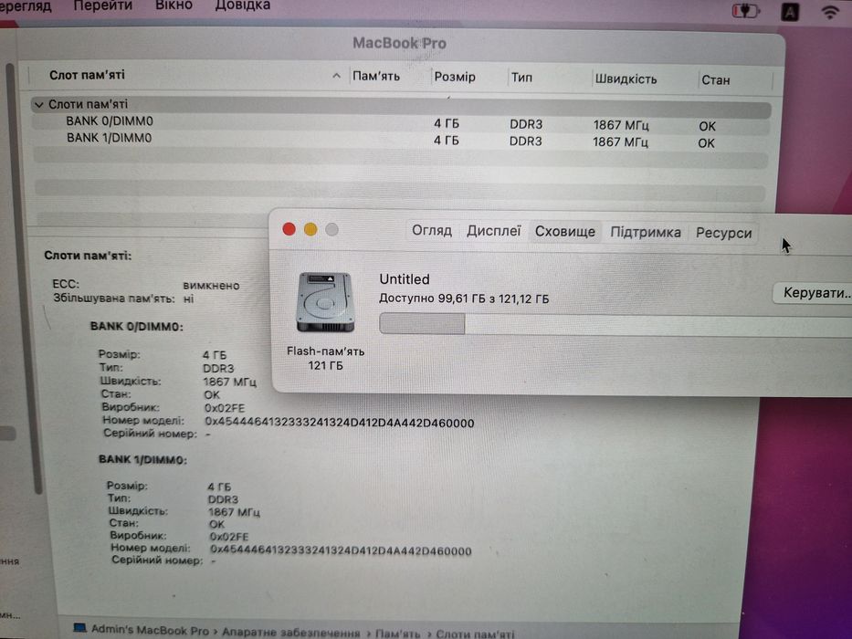The height and width of the screenshot is (639, 852).
Task: Select the BANK 1/DIMM0 row
Action: 401,141
